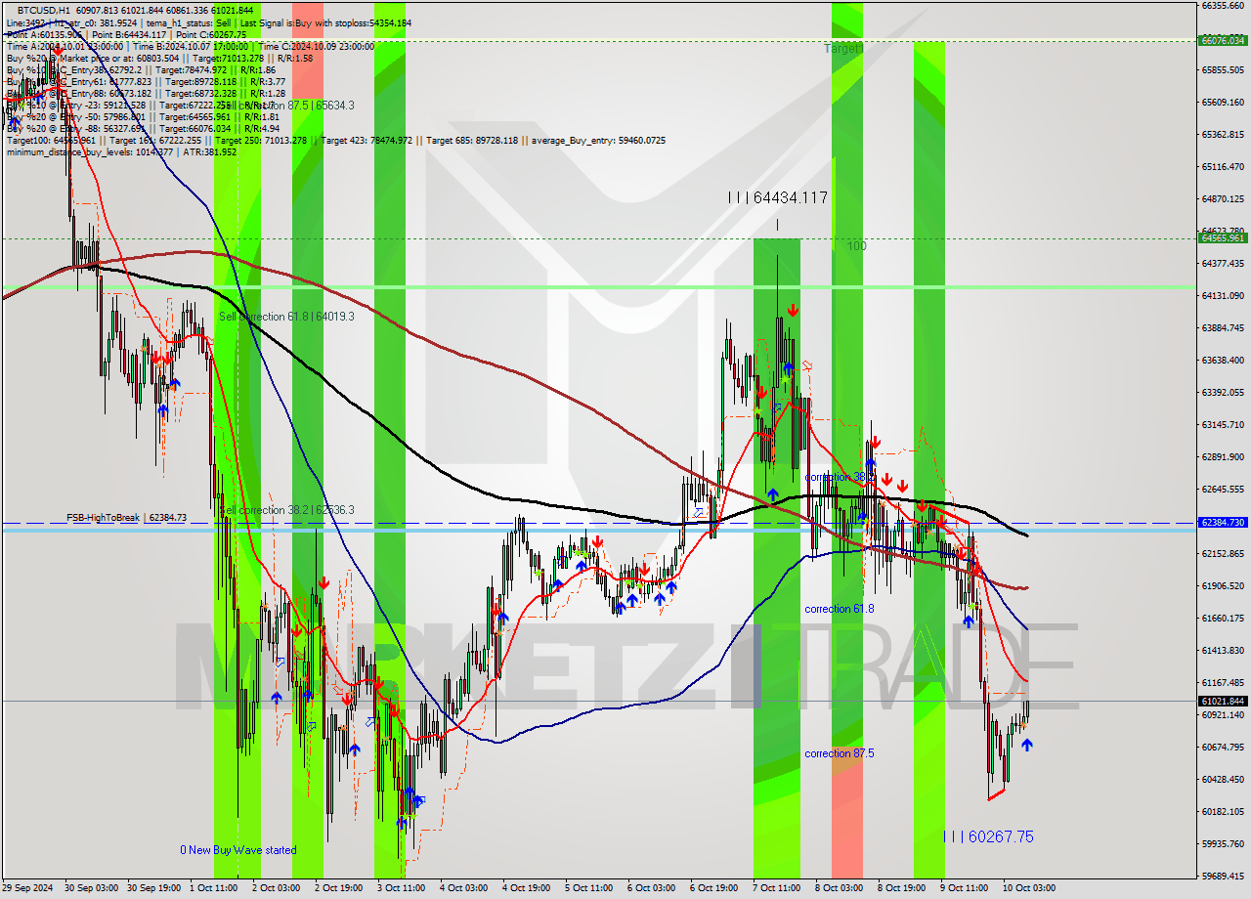Click the '10 Oct 03:00' time label
The height and width of the screenshot is (899, 1251).
pyautogui.click(x=1028, y=888)
